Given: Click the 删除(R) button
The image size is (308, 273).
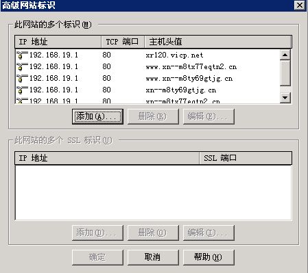Looking at the screenshot, I should point(153,116).
